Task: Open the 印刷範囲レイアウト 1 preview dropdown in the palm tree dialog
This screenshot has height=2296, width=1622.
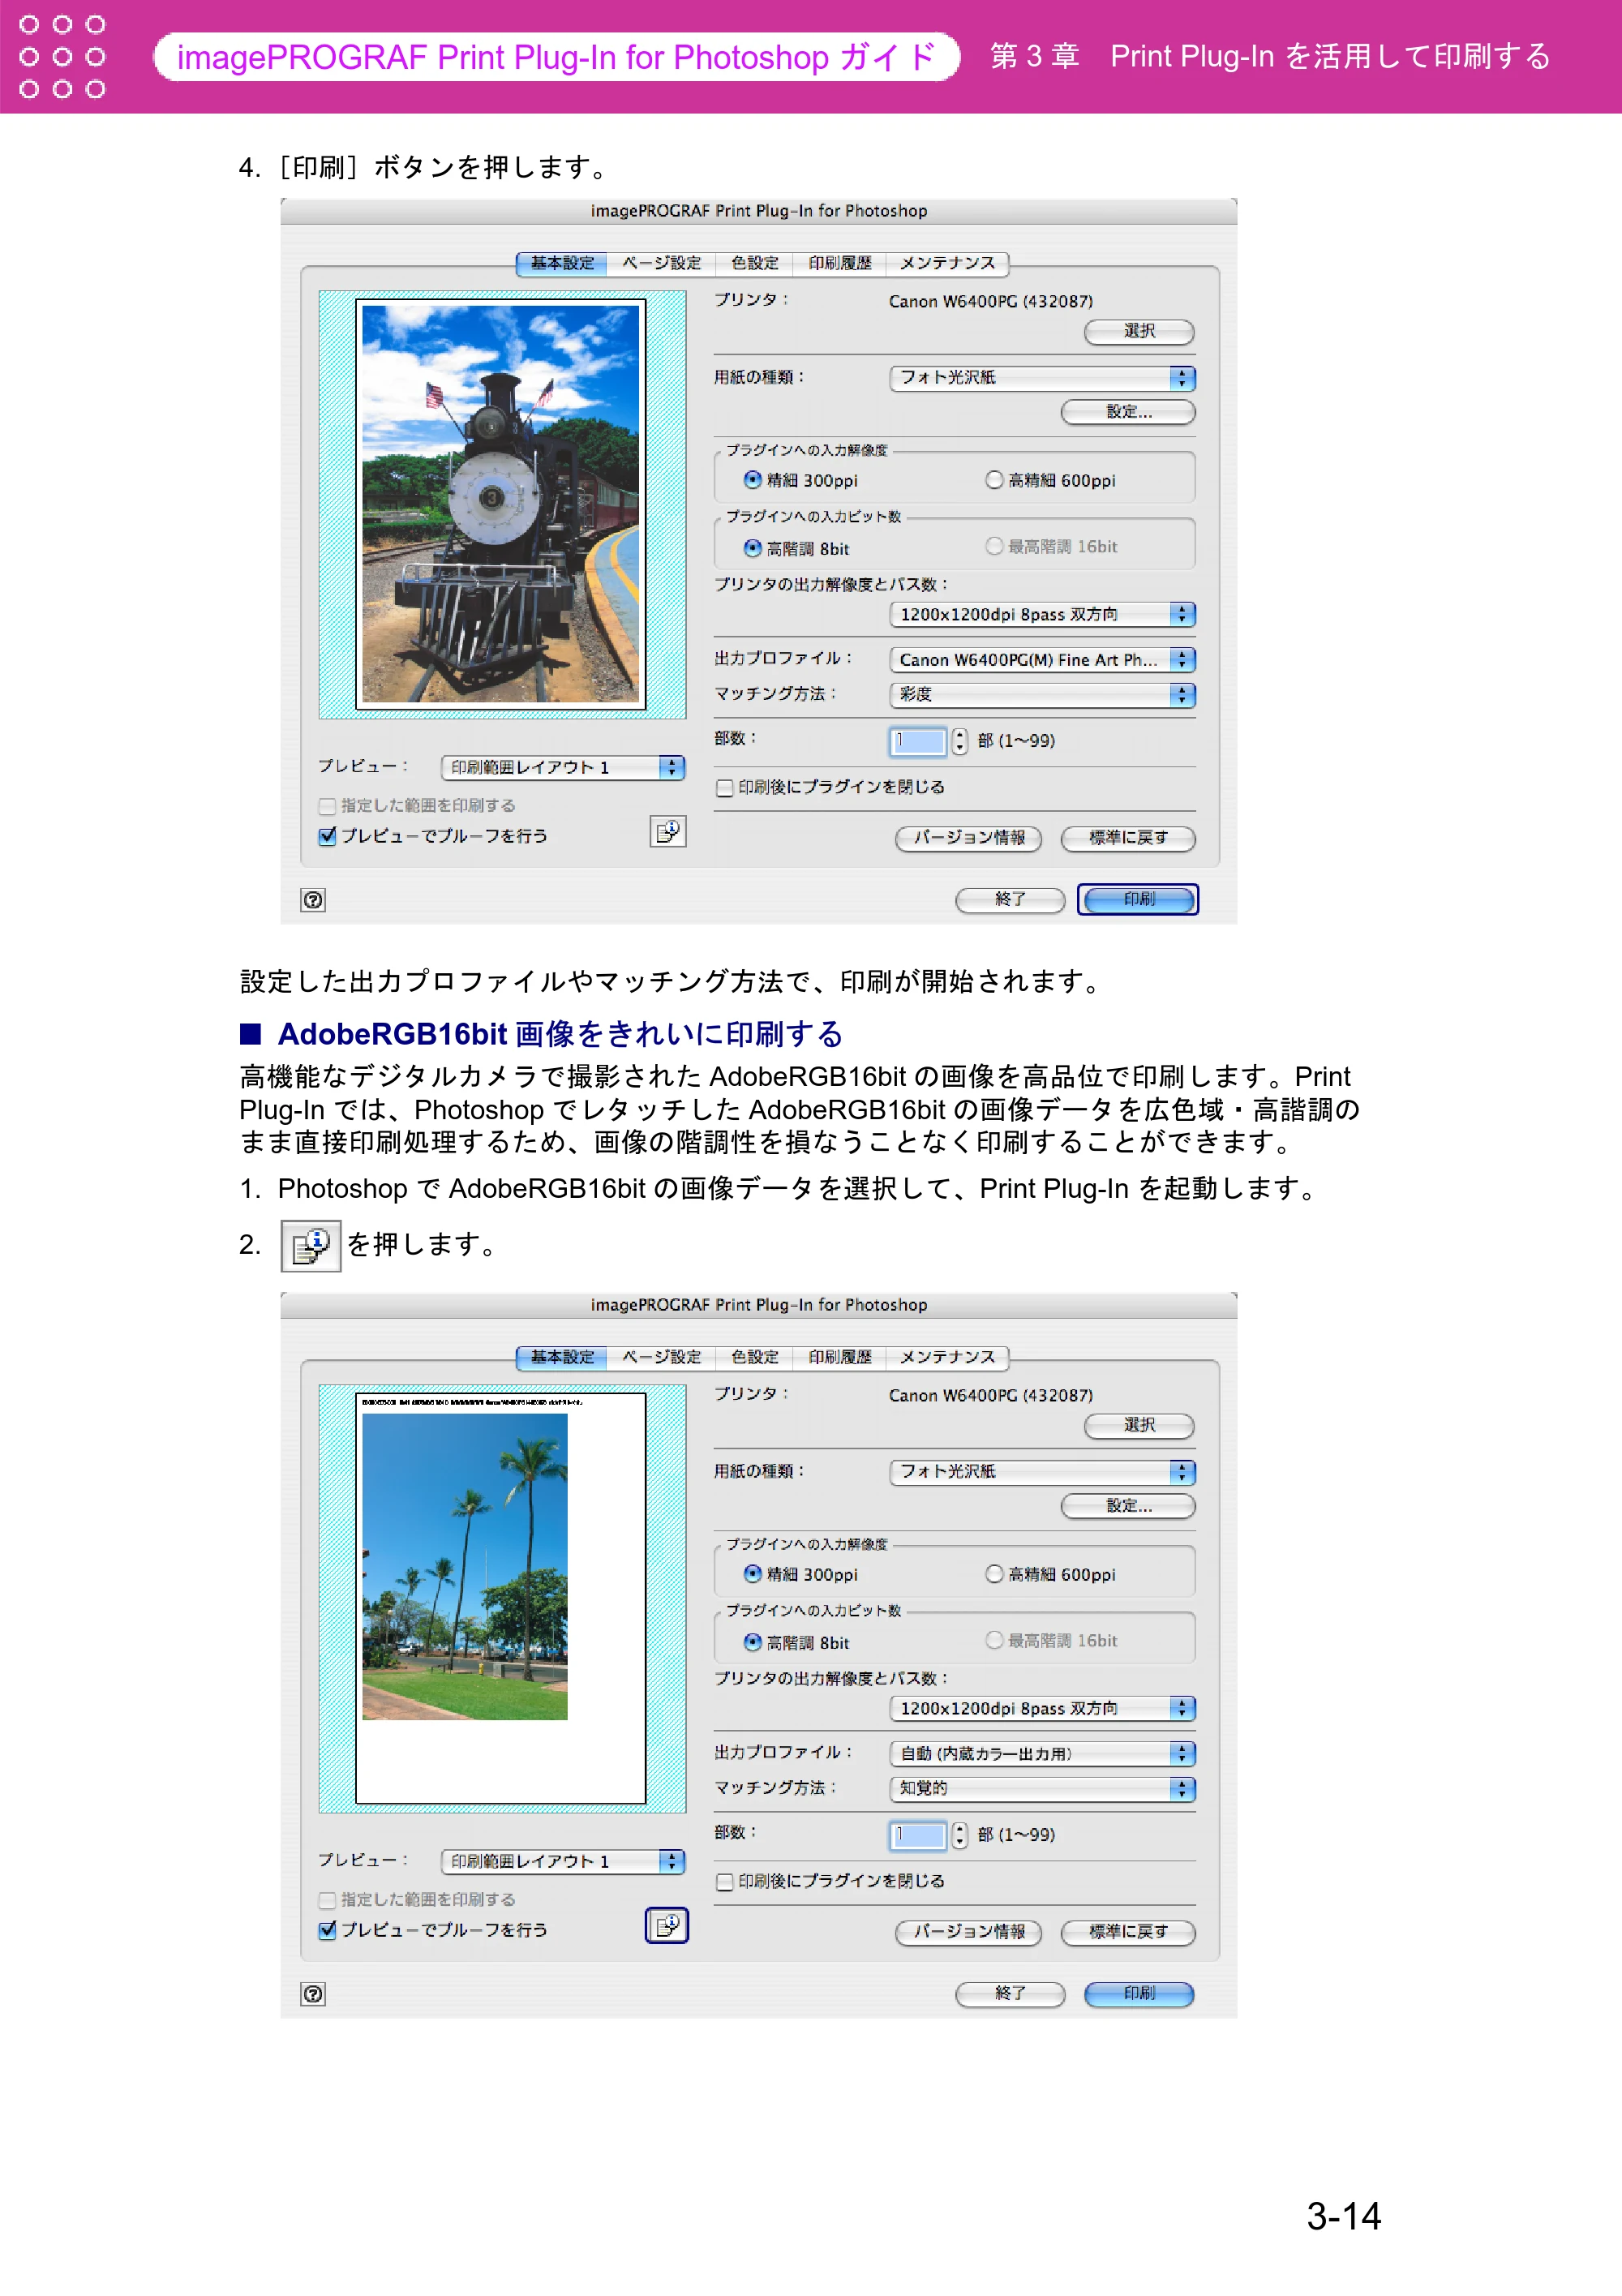Action: pyautogui.click(x=563, y=1862)
